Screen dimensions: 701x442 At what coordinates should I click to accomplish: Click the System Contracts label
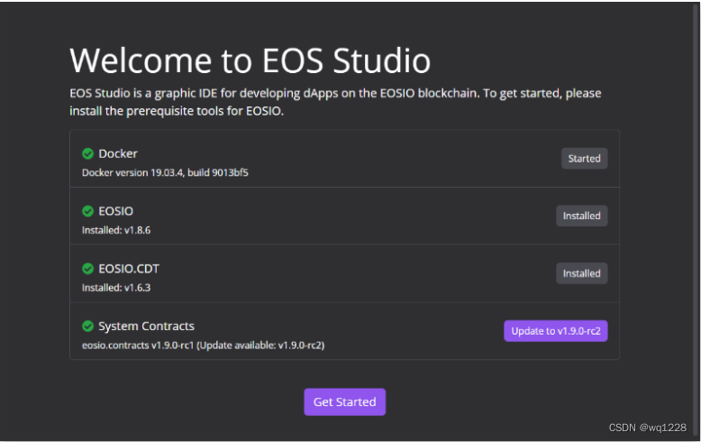point(146,327)
